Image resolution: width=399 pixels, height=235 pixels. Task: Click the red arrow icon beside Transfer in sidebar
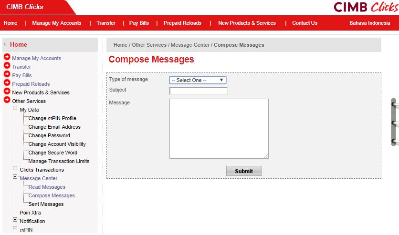point(7,66)
